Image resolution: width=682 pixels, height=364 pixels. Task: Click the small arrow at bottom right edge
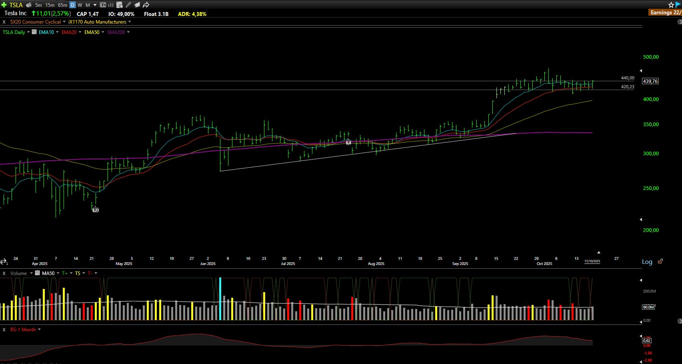680,321
